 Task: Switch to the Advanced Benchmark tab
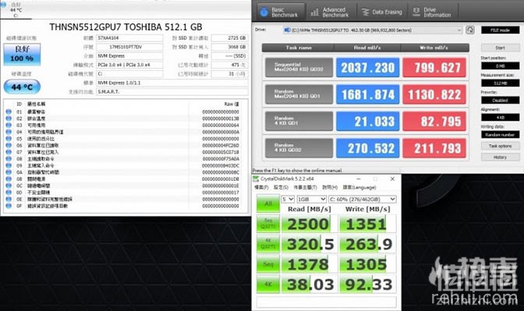331,12
